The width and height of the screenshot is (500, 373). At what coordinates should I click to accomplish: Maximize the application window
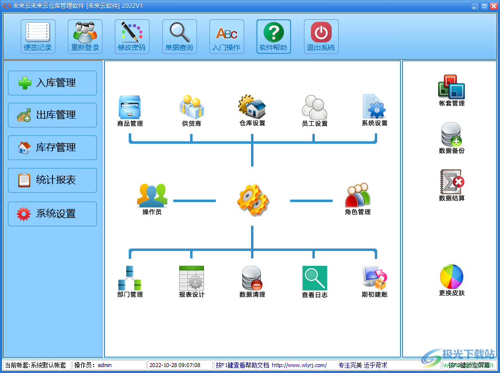(x=484, y=6)
